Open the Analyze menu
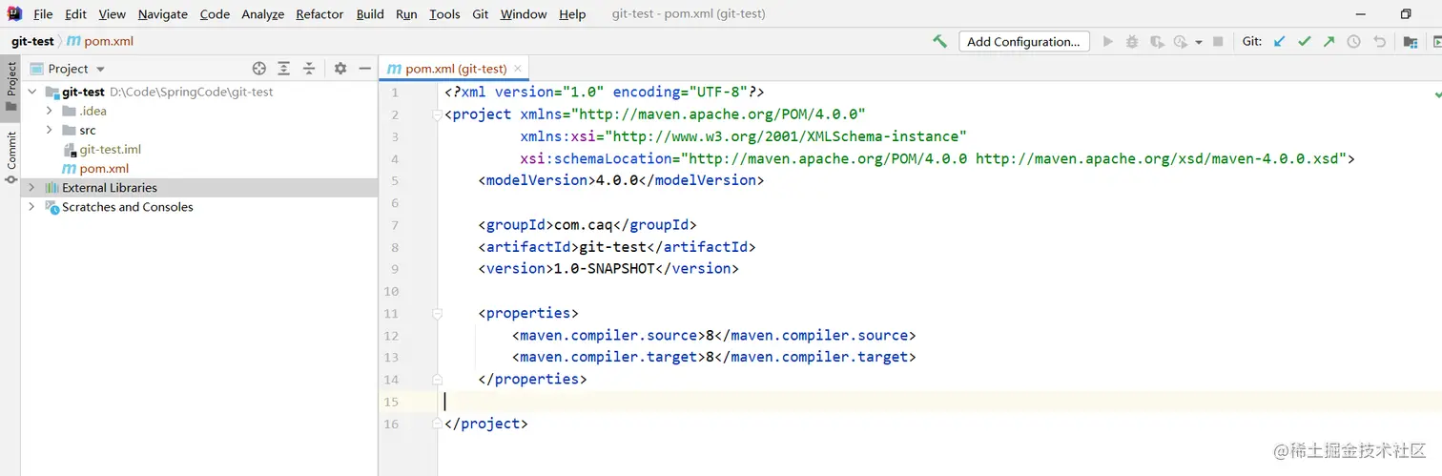This screenshot has width=1442, height=476. point(263,14)
